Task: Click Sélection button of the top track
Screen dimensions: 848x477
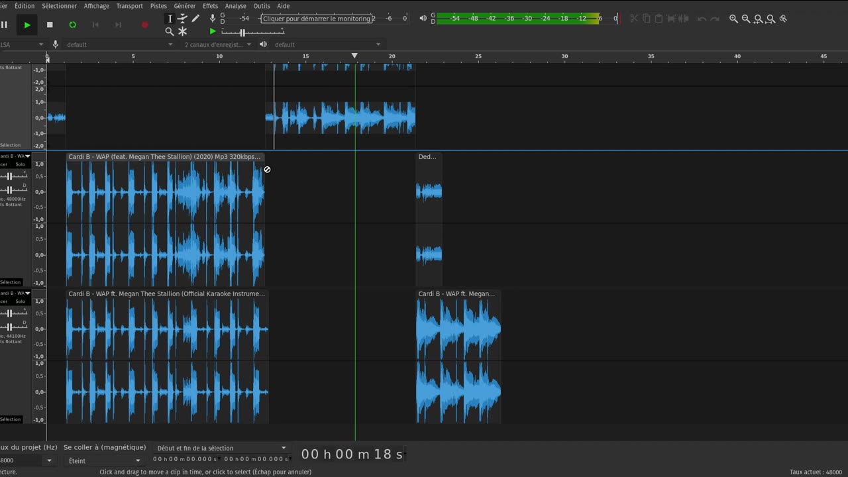Action: click(x=11, y=145)
